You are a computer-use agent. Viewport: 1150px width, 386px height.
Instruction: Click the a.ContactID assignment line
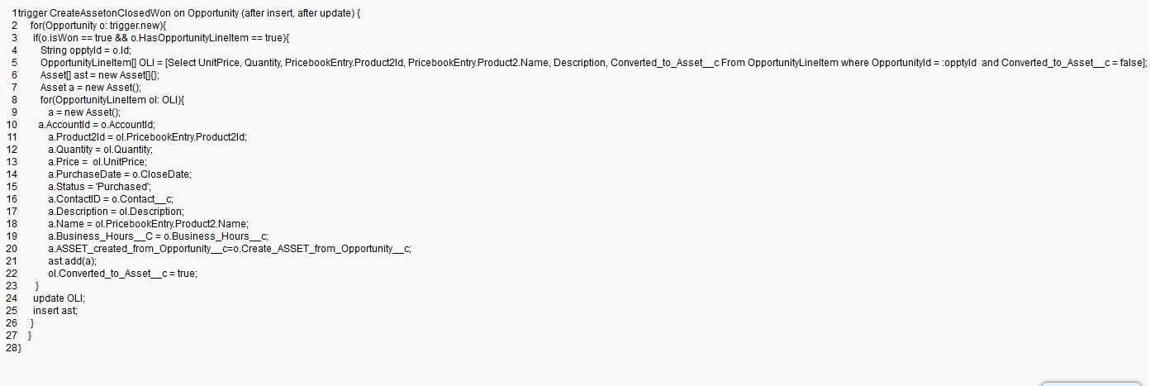(x=111, y=199)
